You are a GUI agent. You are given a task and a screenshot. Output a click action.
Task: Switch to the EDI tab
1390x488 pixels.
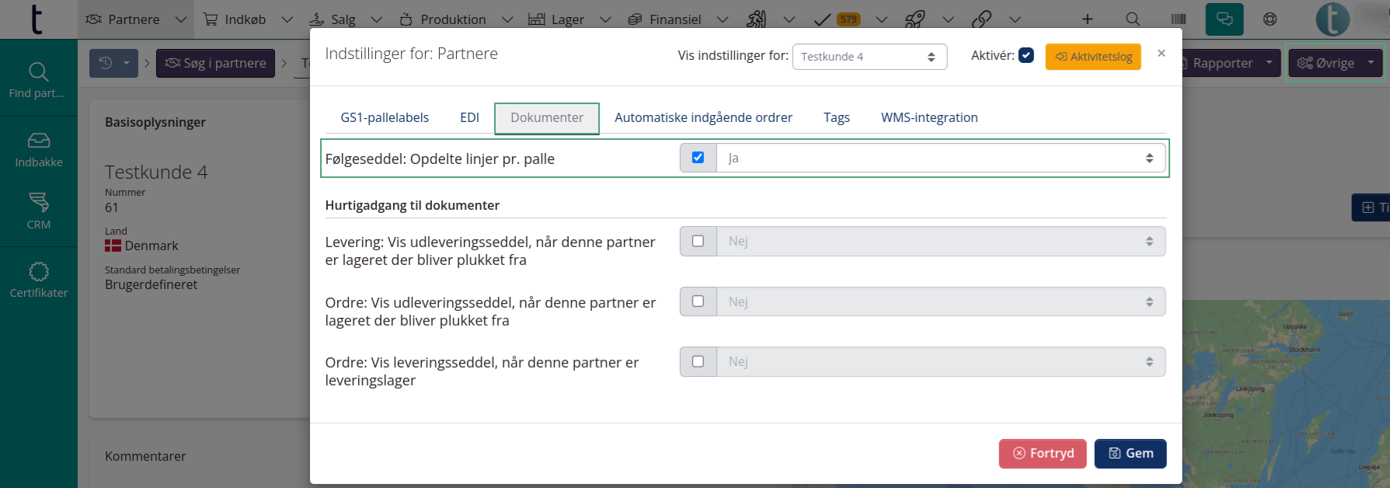point(469,118)
